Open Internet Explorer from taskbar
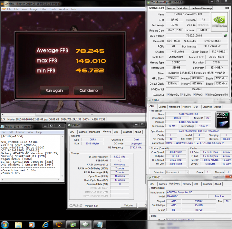This screenshot has width=232, height=229. pos(45,225)
